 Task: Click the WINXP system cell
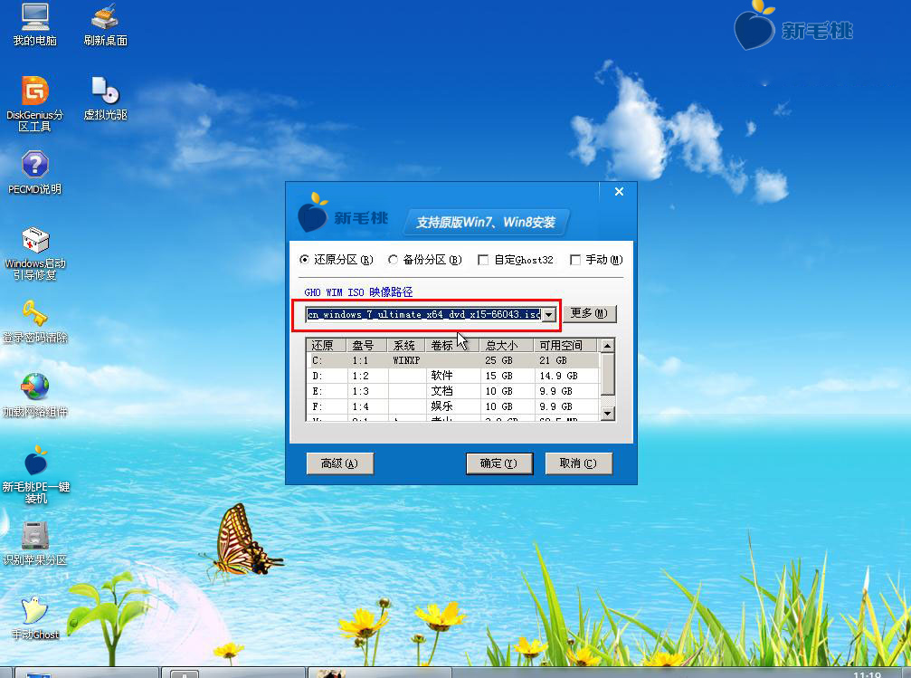pyautogui.click(x=406, y=360)
